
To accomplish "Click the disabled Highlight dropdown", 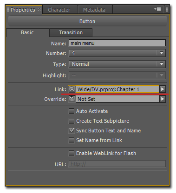I will click(117, 75).
